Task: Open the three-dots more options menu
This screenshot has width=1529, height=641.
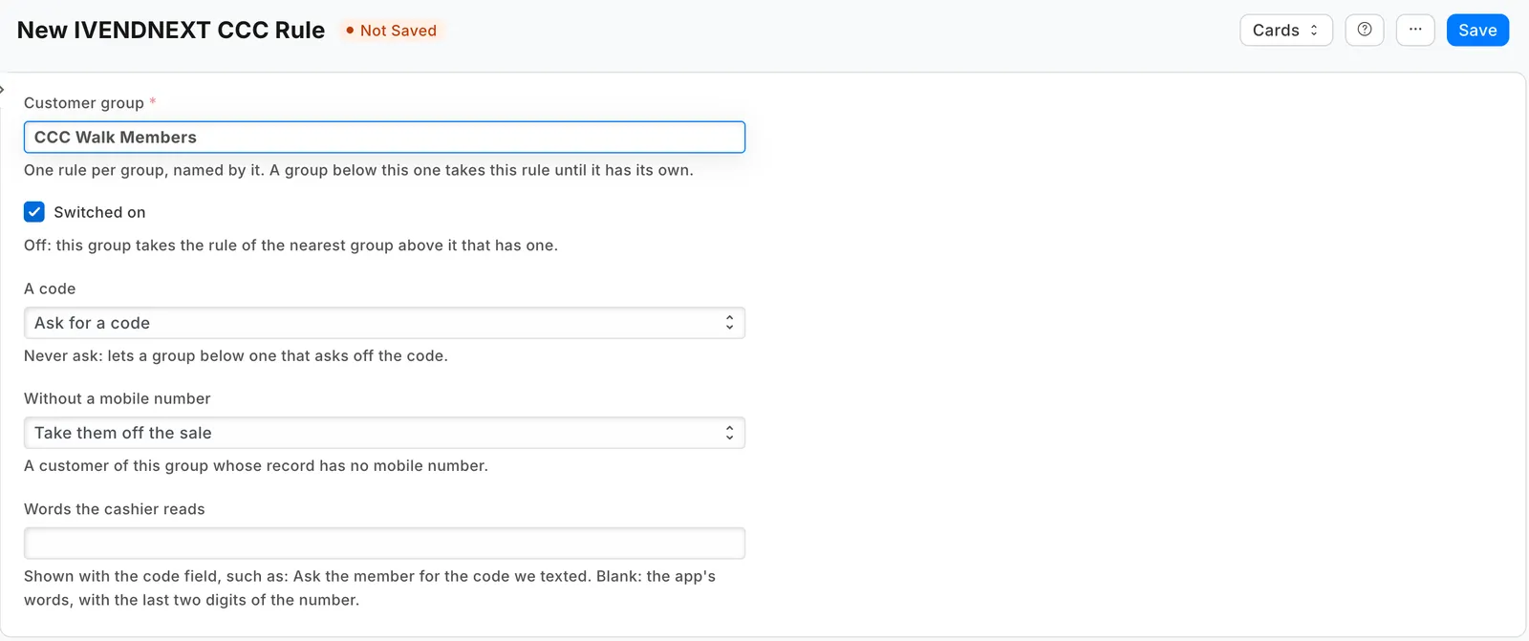Action: [x=1415, y=30]
